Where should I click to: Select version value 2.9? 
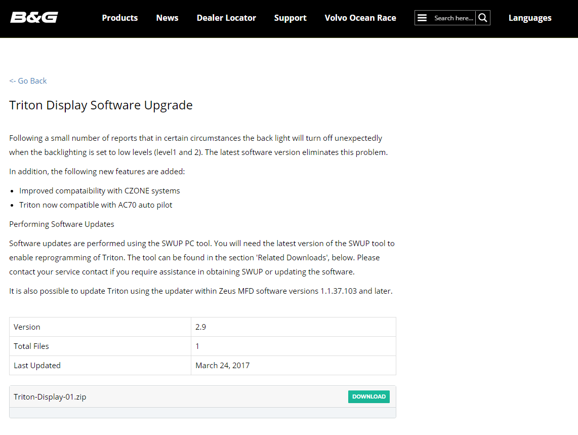[x=200, y=327]
